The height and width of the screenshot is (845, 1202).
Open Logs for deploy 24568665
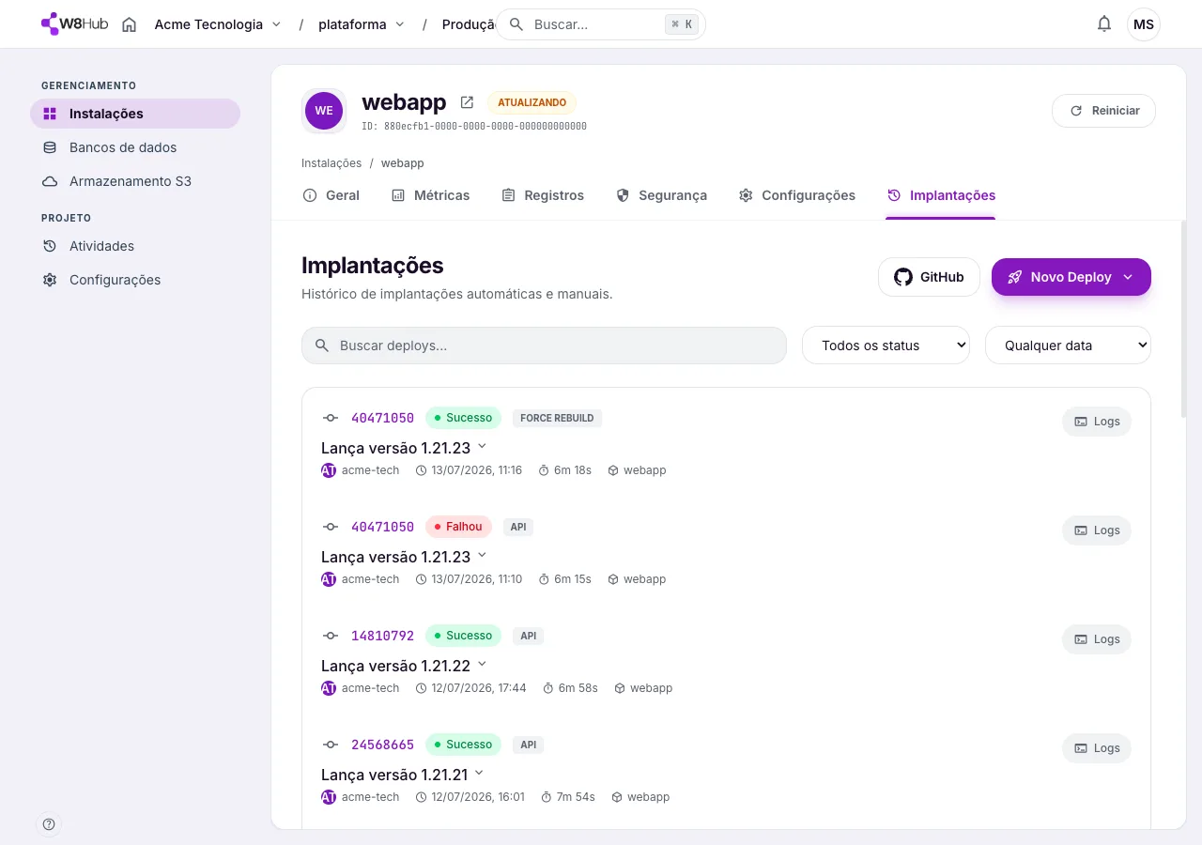1097,748
